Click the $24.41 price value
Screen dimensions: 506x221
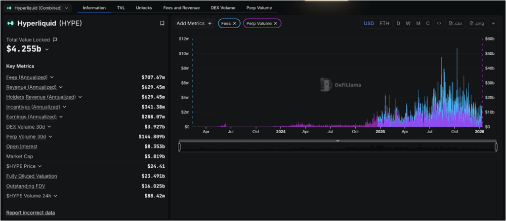(156, 166)
